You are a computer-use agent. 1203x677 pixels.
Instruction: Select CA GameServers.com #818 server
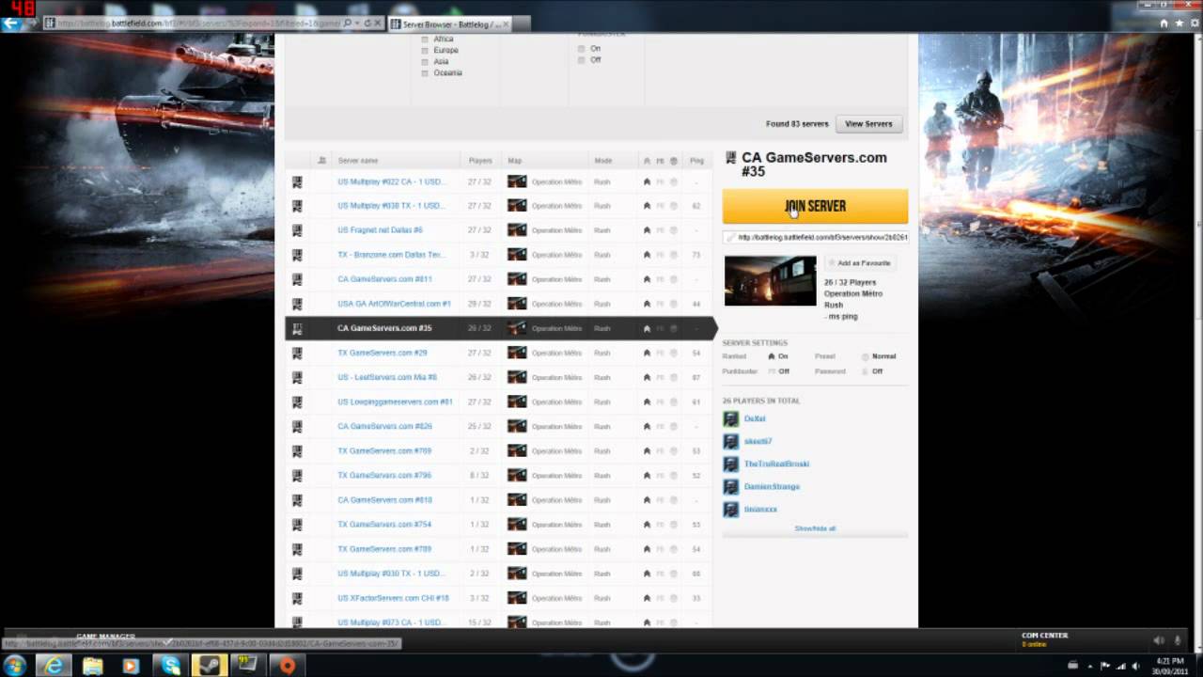(x=384, y=499)
